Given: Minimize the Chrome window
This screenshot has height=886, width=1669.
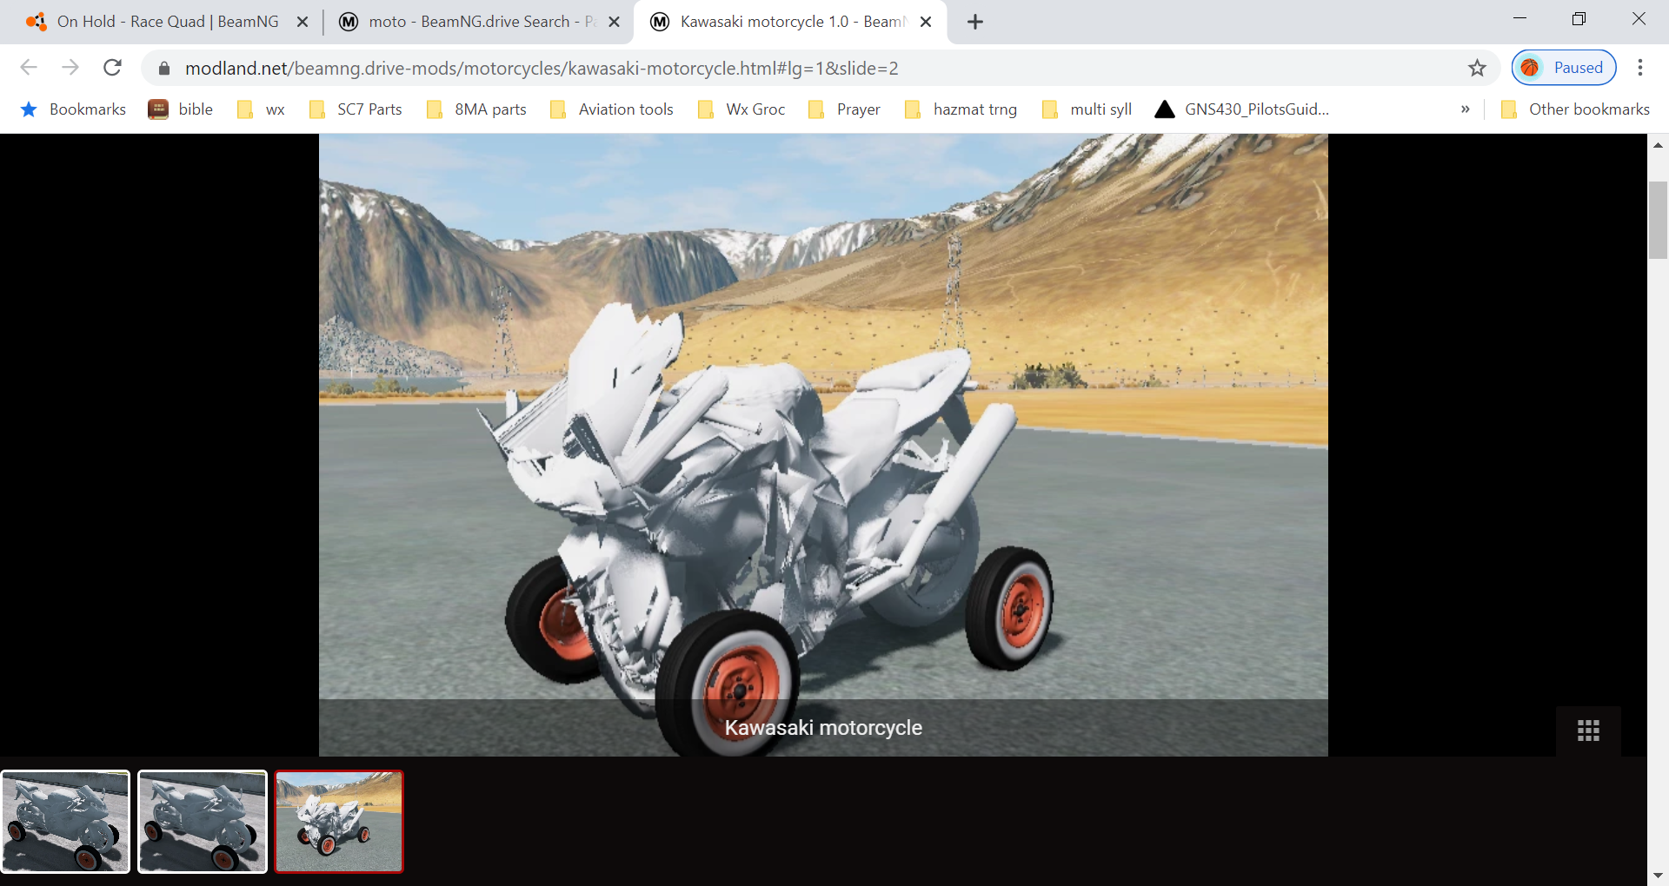Looking at the screenshot, I should point(1519,19).
